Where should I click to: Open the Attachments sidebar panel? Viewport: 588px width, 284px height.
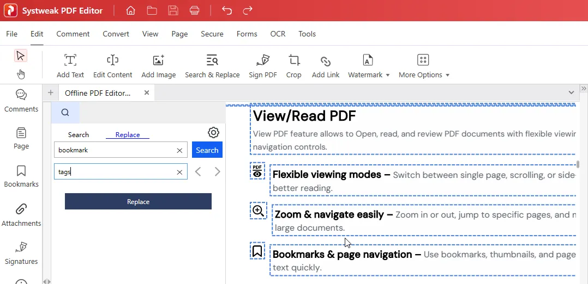(21, 215)
